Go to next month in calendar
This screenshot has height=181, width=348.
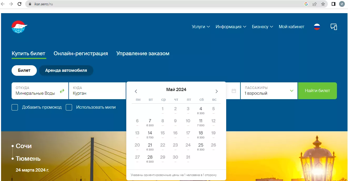coord(216,91)
